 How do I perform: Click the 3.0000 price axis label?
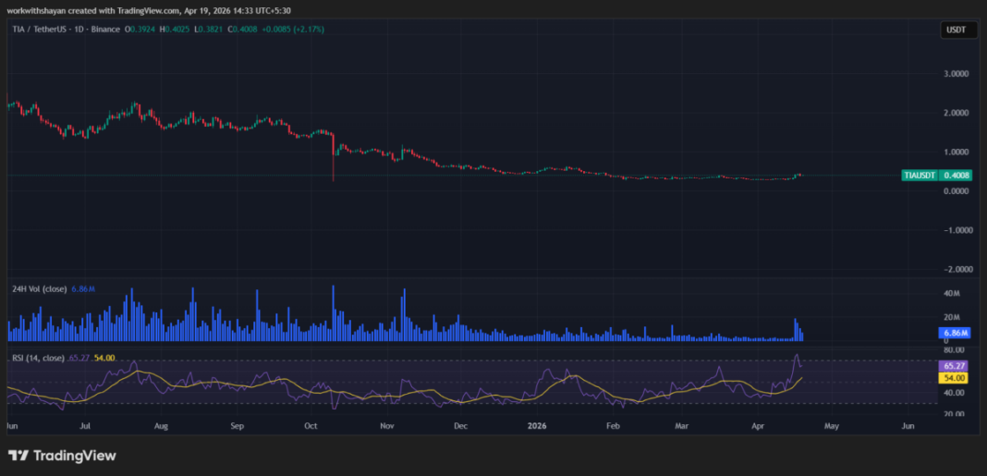(x=955, y=73)
